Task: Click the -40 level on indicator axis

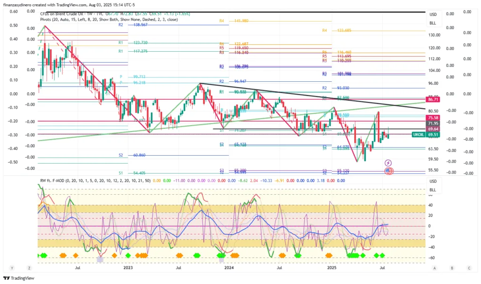Action: click(431, 247)
